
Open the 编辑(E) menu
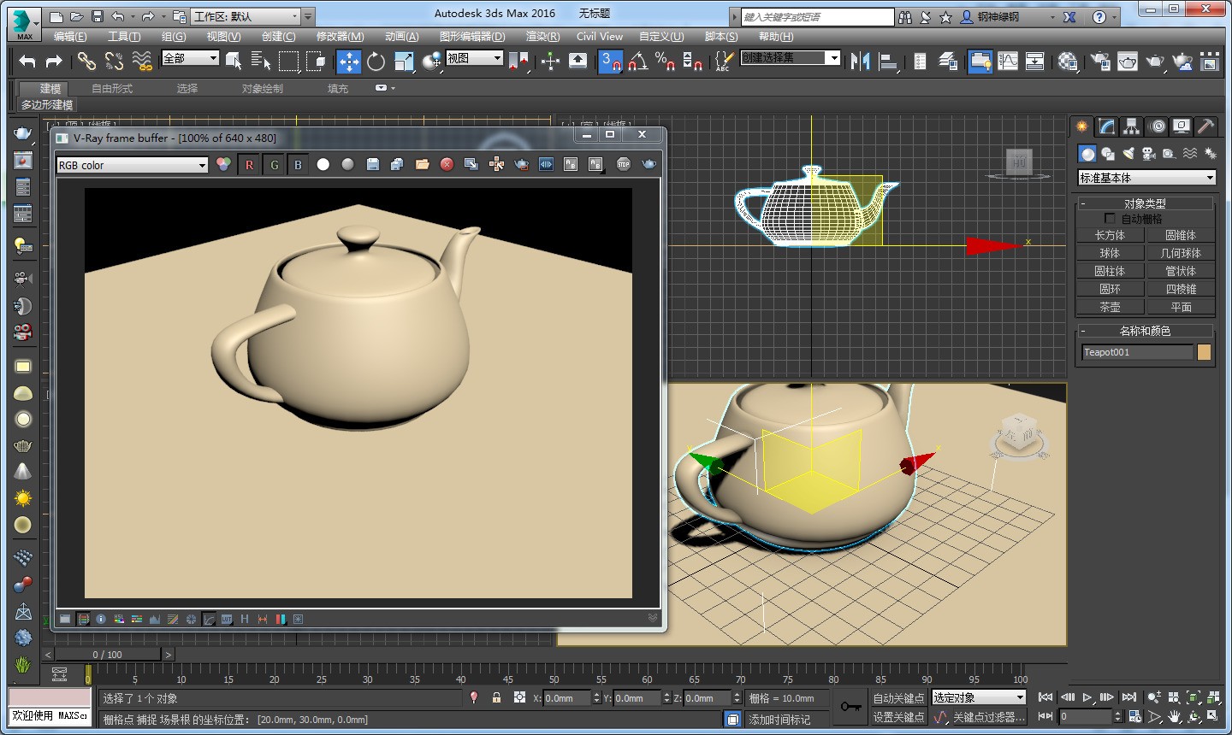70,37
